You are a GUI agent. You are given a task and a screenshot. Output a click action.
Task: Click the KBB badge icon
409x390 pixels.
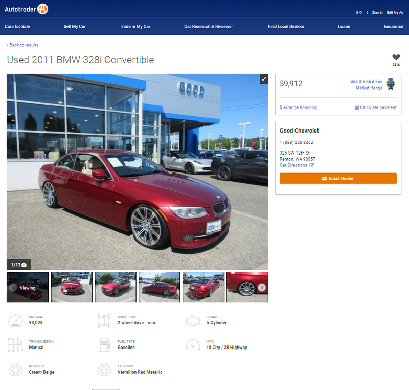click(391, 84)
